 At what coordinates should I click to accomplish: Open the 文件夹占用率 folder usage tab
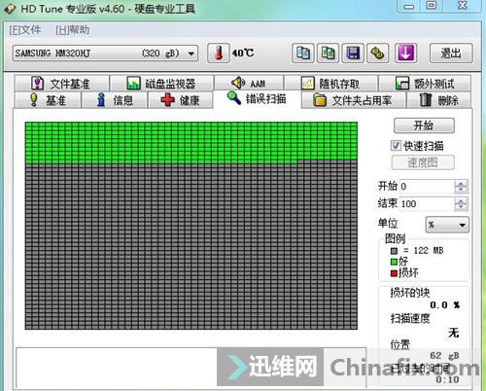[354, 100]
